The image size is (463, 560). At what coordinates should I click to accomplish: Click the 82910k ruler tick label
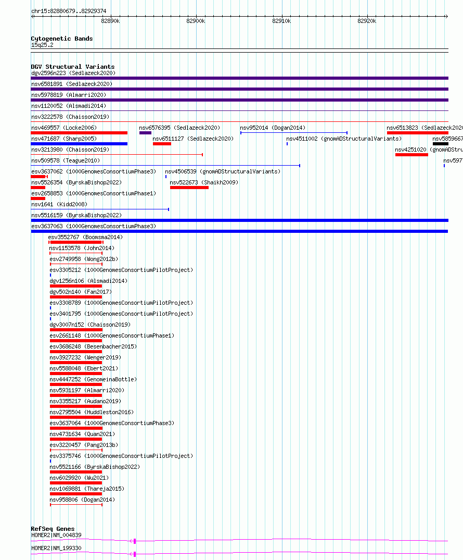(x=281, y=21)
